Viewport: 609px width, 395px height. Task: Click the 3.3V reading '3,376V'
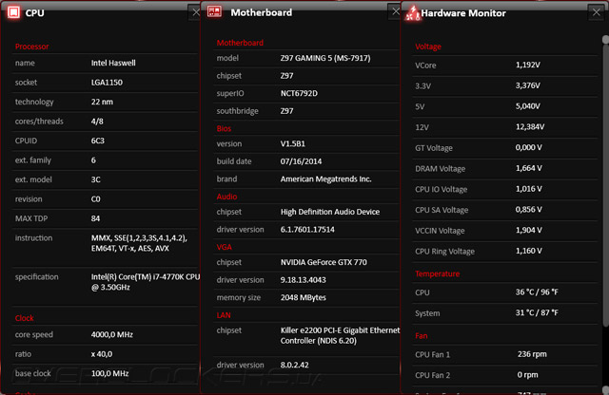point(527,85)
